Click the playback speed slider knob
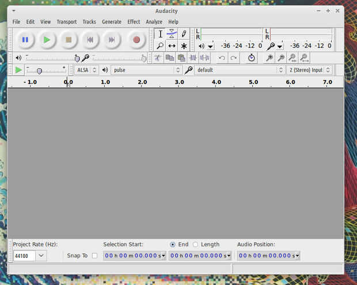The image size is (357, 285). (39, 71)
